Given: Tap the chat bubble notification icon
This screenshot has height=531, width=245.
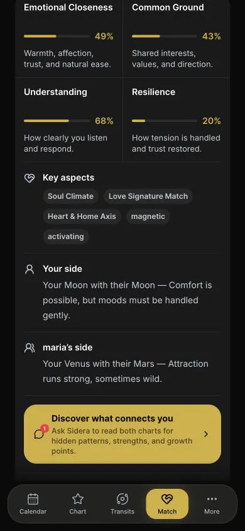Looking at the screenshot, I should point(40,433).
